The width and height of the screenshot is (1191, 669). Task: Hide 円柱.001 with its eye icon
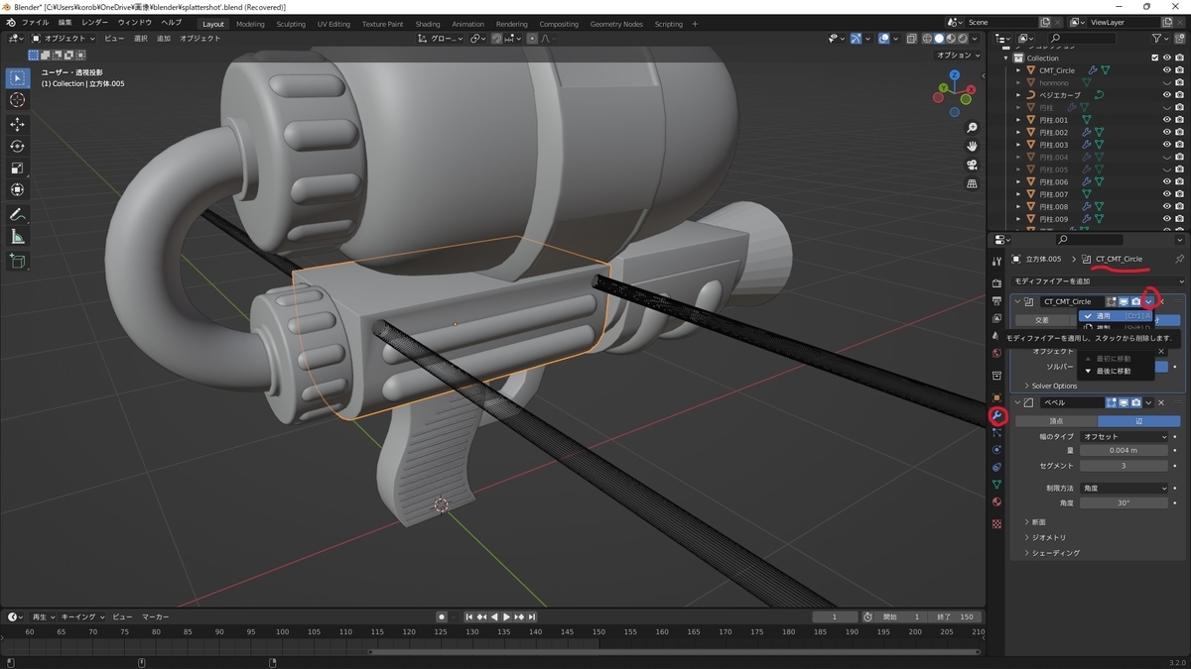[1166, 120]
